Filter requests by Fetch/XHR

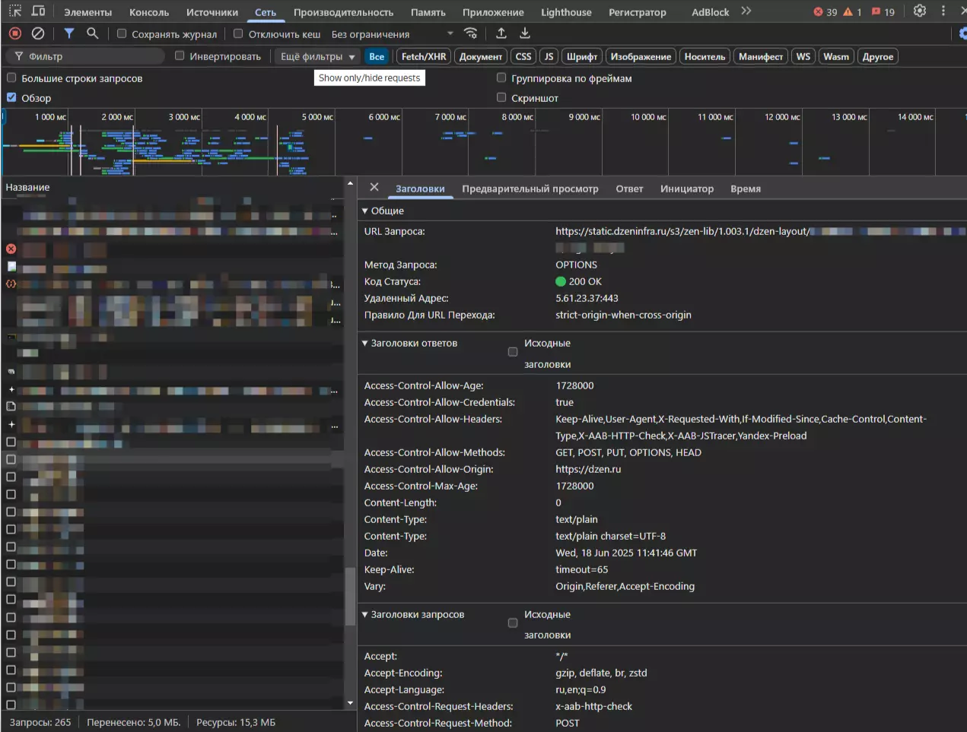(x=424, y=57)
